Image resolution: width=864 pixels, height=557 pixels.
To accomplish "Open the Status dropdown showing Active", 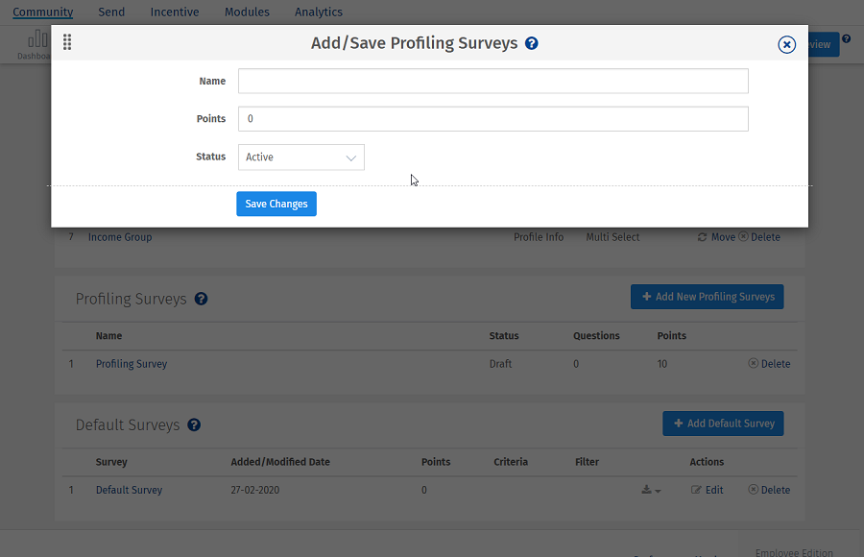I will click(301, 157).
